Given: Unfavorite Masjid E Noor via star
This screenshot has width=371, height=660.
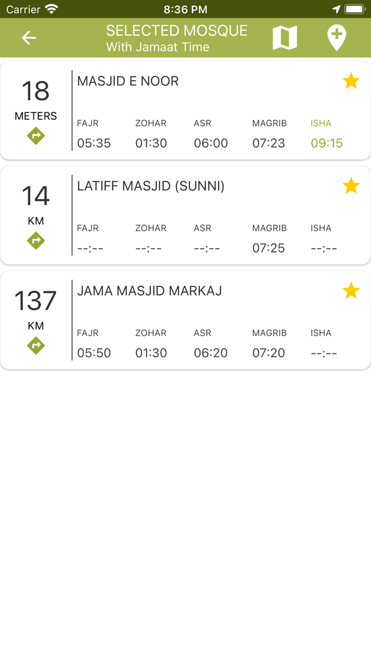Looking at the screenshot, I should tap(351, 81).
